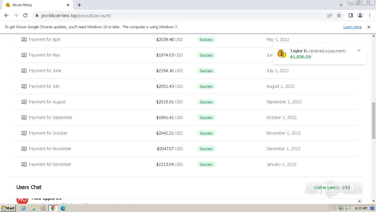The height and width of the screenshot is (212, 376).
Task: Click the $1991.41 USD amount
Action: point(169,117)
